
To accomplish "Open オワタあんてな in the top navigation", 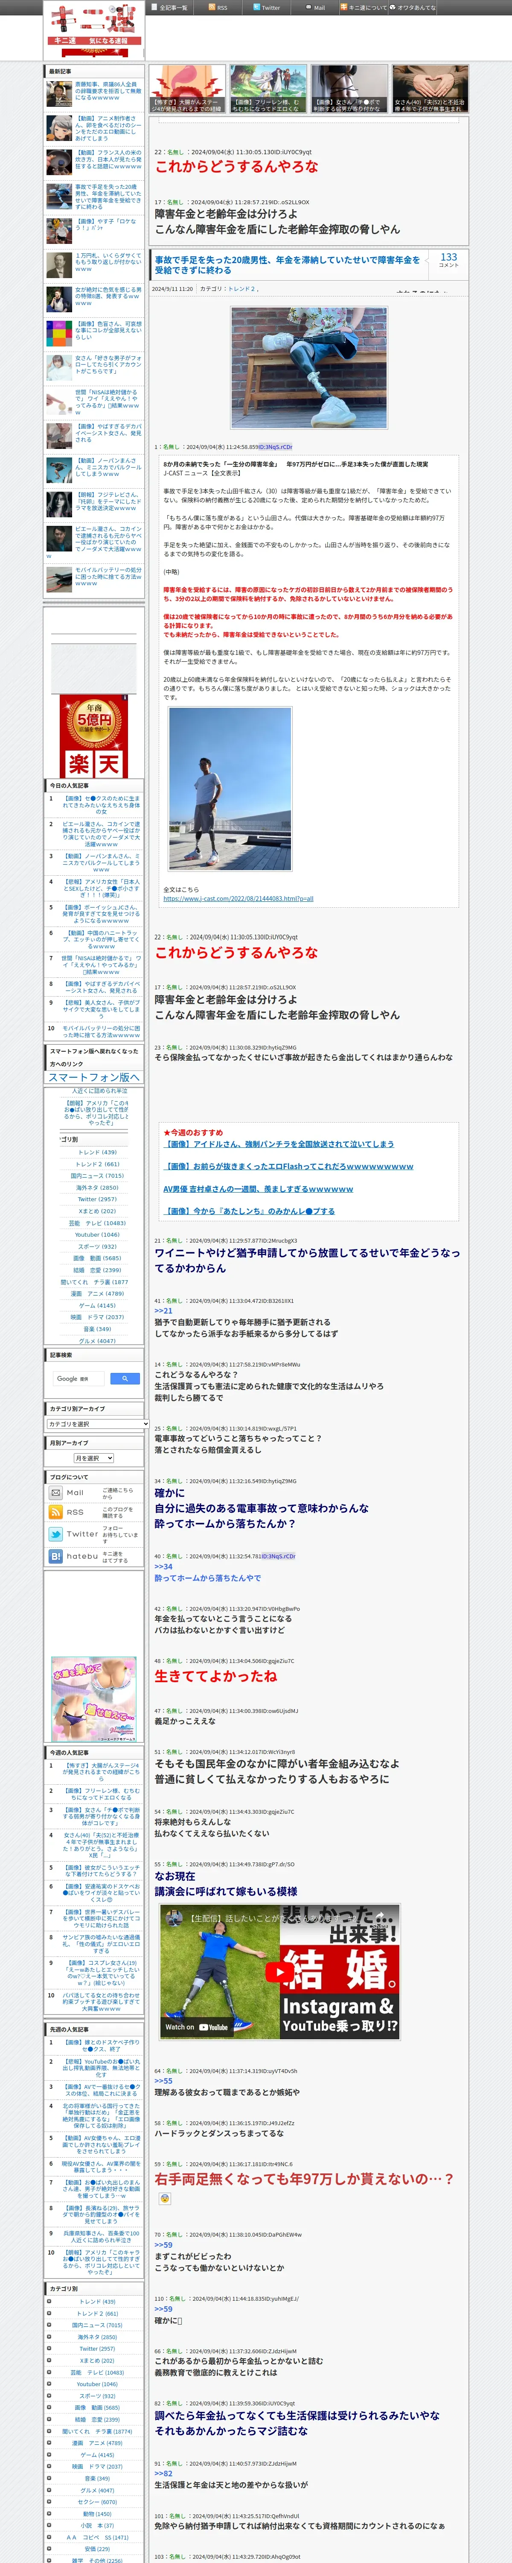I will (x=413, y=7).
